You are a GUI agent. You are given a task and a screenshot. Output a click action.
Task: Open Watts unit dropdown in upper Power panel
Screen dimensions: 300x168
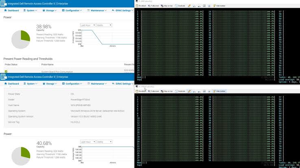pos(104,25)
